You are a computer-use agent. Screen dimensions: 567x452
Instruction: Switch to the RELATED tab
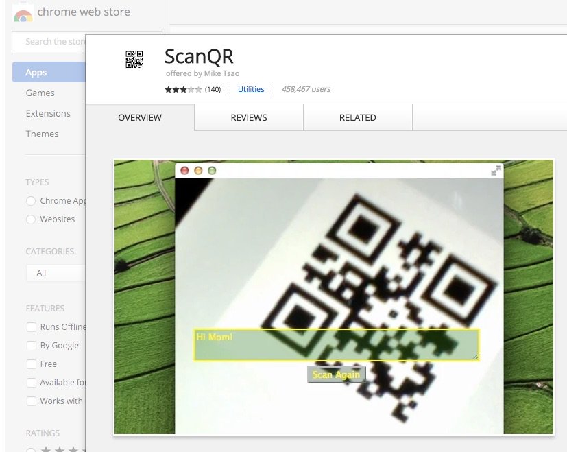pos(358,117)
